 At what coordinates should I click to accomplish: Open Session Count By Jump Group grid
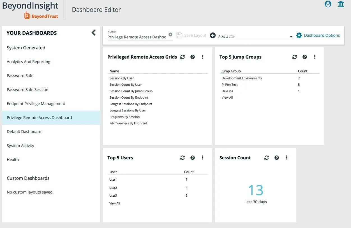(x=131, y=91)
